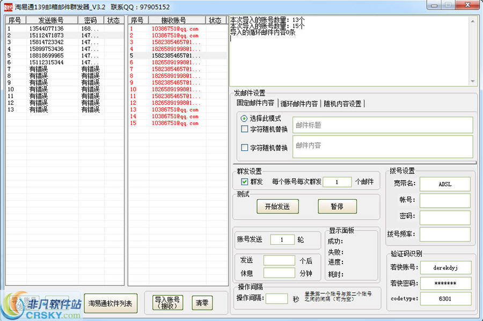Click the 若快账号 field
483x321 pixels.
point(445,267)
